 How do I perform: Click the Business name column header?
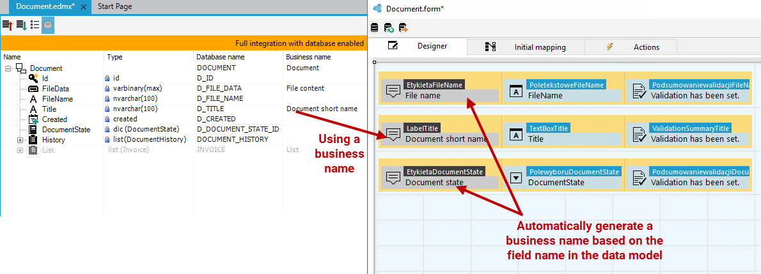[x=308, y=57]
